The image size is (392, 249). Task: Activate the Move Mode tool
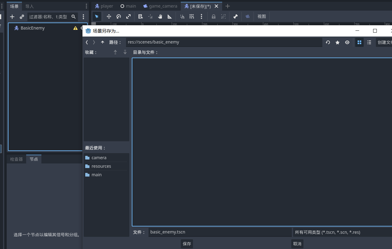click(x=109, y=16)
